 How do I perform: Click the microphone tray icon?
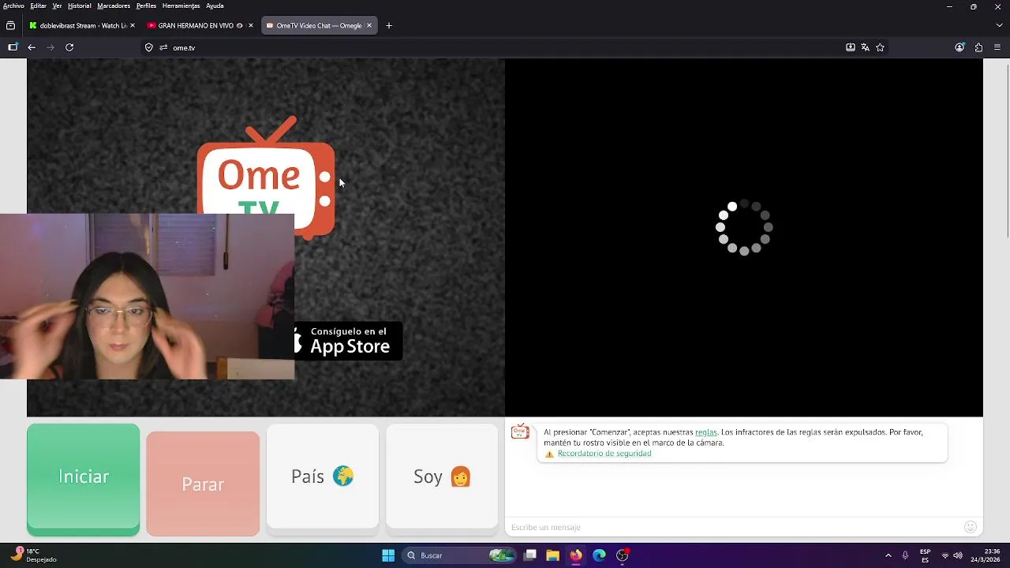point(905,555)
